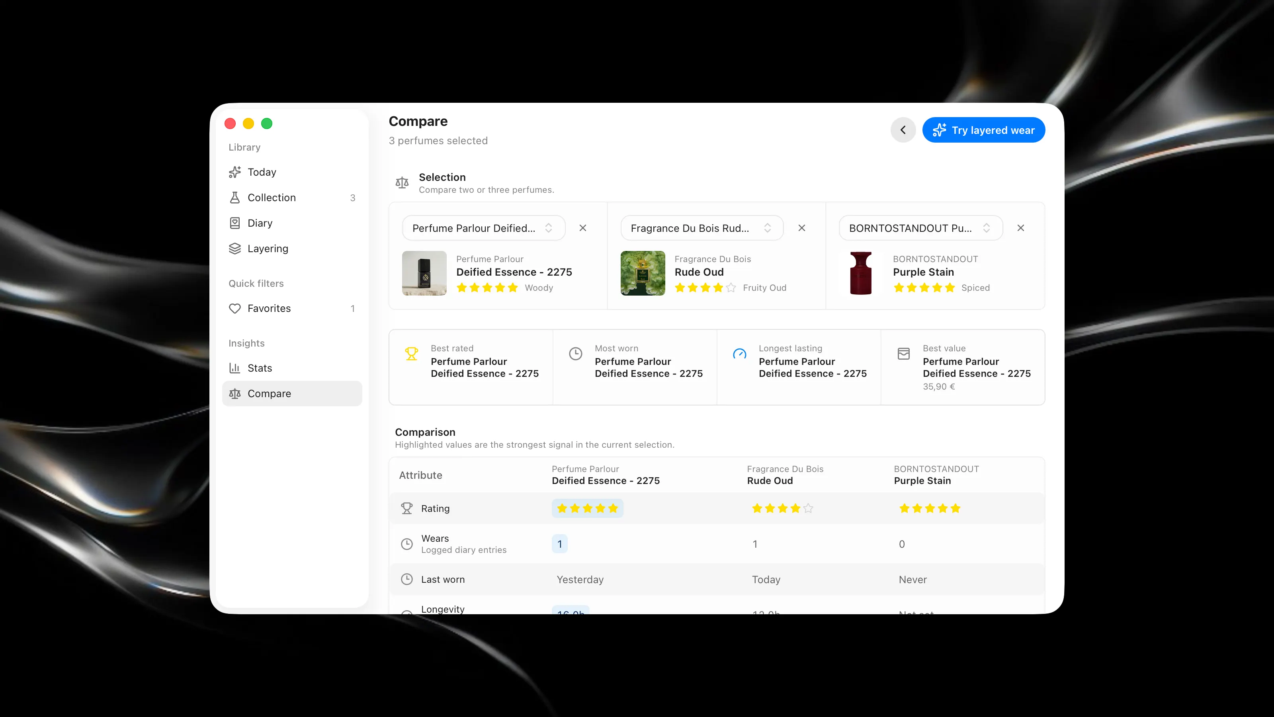The image size is (1274, 717).
Task: Click Rude Oud star rating in selection card
Action: [x=705, y=288]
